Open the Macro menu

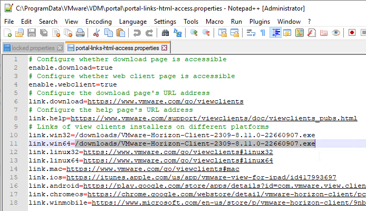click(x=215, y=22)
